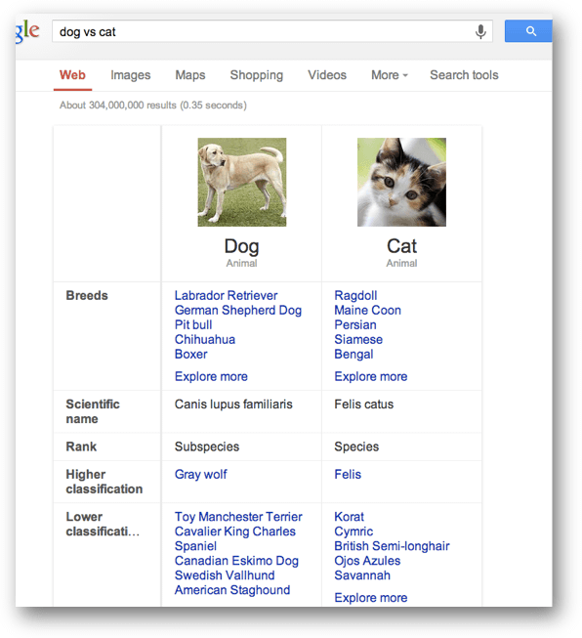Click the Toy Manchester Terrier link
Screen dimensions: 582x638
point(238,517)
